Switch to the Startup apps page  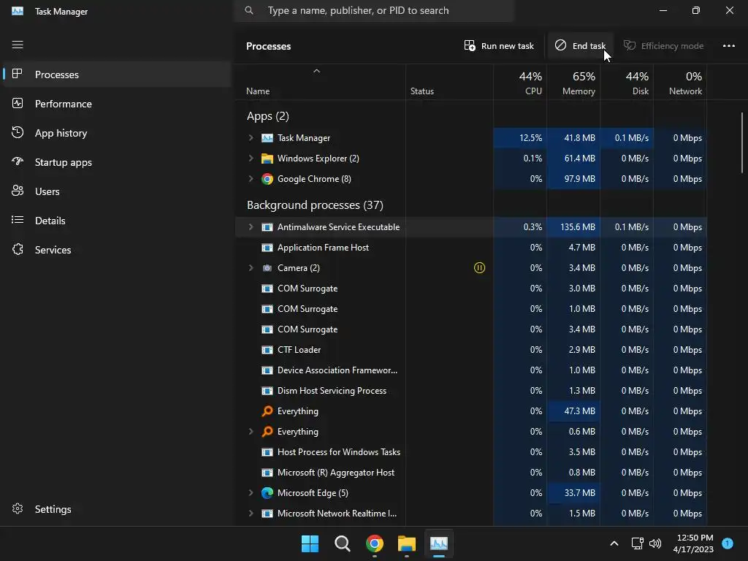pyautogui.click(x=116, y=162)
